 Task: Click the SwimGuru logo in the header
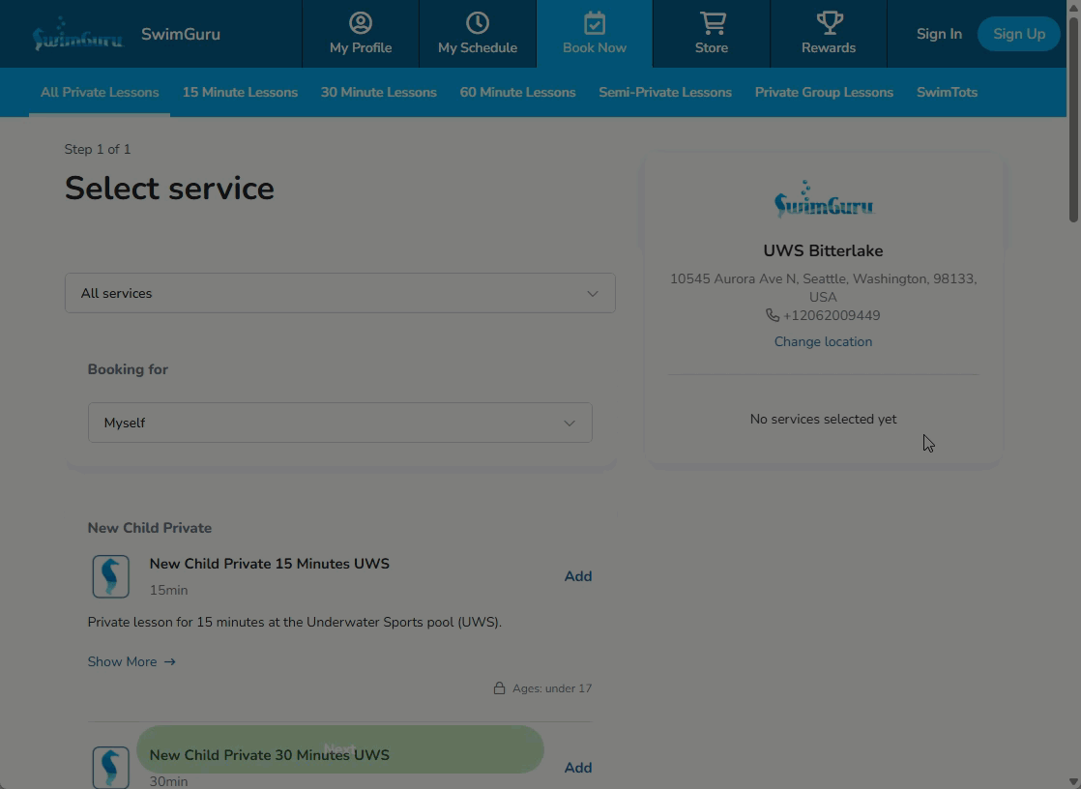point(77,34)
